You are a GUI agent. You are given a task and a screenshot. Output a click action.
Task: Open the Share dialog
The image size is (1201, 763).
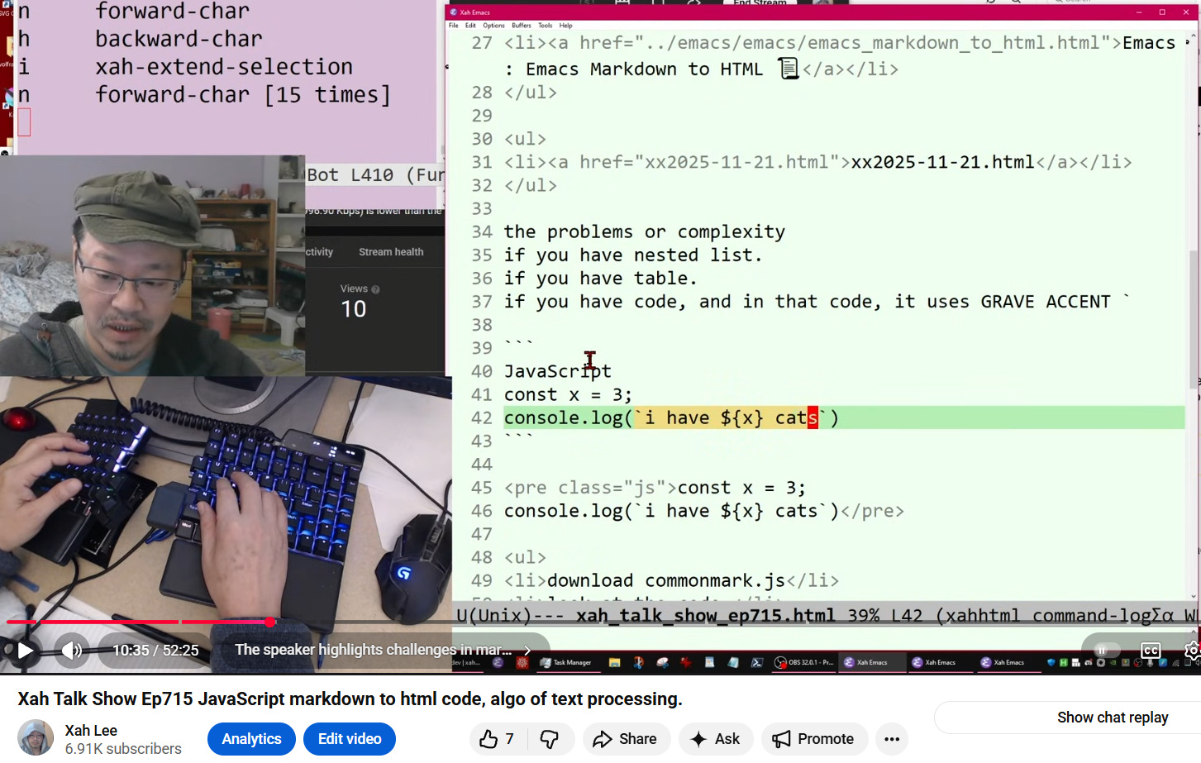tap(625, 739)
